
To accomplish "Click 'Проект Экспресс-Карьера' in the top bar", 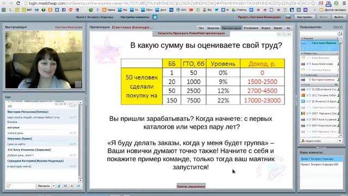I will pyautogui.click(x=94, y=17).
